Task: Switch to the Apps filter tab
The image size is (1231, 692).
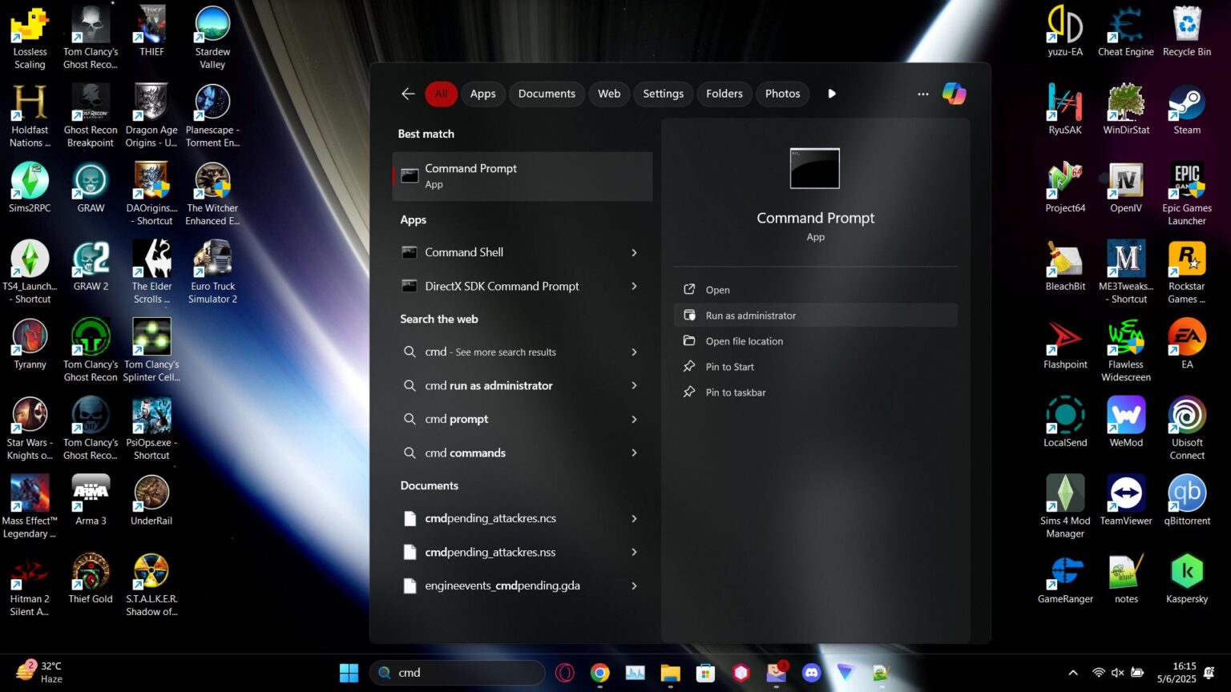Action: coord(482,94)
